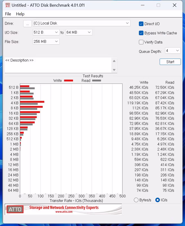Click the ATTO logo in the banner
The image size is (185, 226).
15,209
